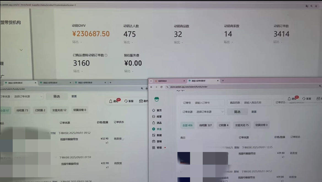
Task: Go back in the right browser window
Action: (x=151, y=87)
